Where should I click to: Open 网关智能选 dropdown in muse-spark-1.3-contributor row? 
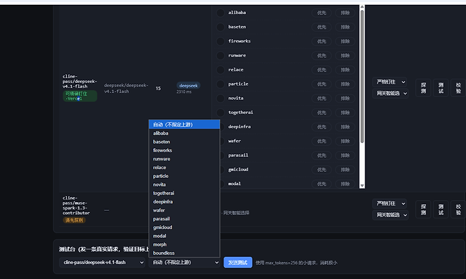(390, 215)
